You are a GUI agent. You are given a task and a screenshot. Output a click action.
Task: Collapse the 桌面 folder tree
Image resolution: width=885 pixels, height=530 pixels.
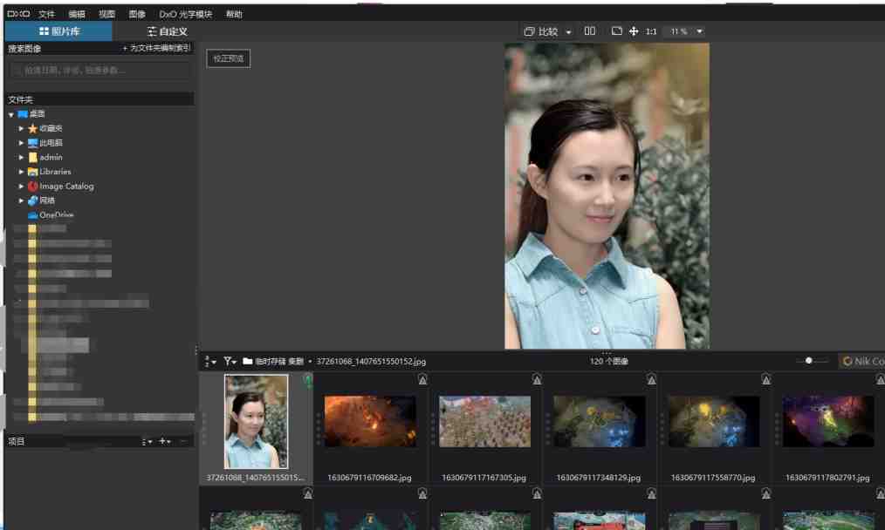pyautogui.click(x=10, y=113)
